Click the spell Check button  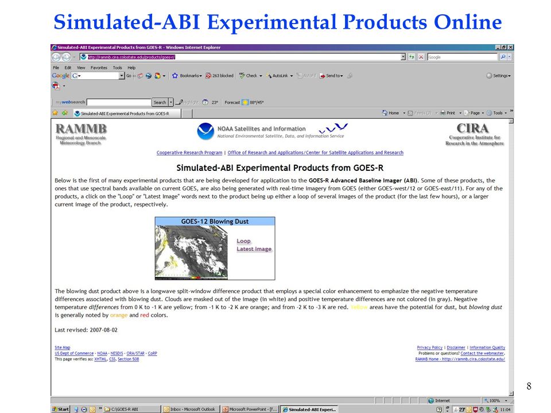[x=249, y=76]
